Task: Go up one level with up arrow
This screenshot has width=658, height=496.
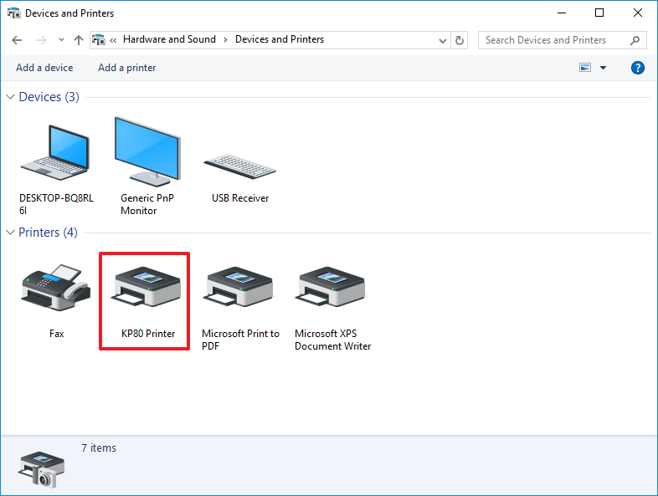Action: click(79, 40)
